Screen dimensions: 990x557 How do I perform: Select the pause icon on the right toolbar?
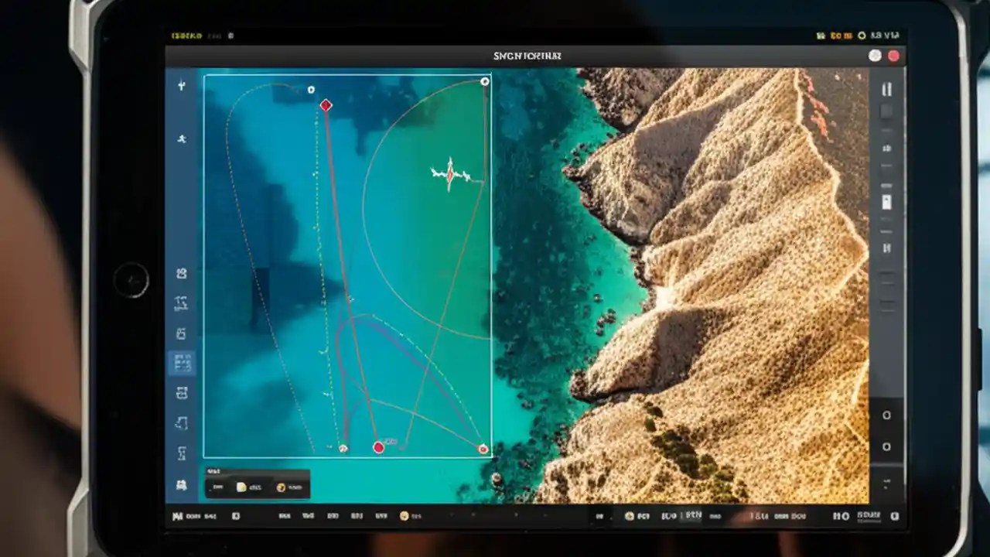point(886,88)
